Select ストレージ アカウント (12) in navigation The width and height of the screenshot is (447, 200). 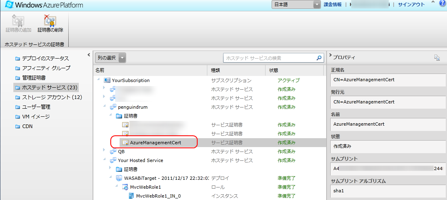(52, 97)
